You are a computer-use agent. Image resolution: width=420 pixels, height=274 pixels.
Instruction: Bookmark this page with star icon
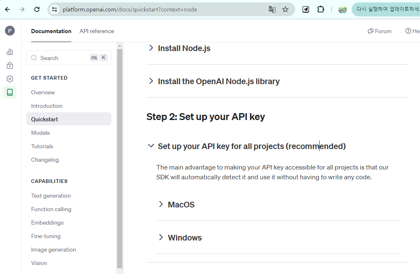285,9
